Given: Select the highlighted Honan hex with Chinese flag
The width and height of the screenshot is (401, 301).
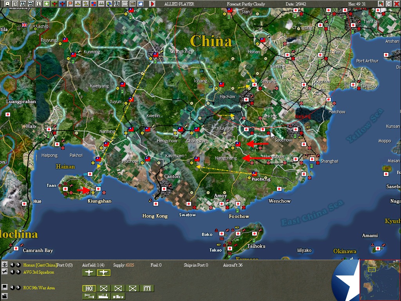Looking at the screenshot, I should [x=262, y=40].
